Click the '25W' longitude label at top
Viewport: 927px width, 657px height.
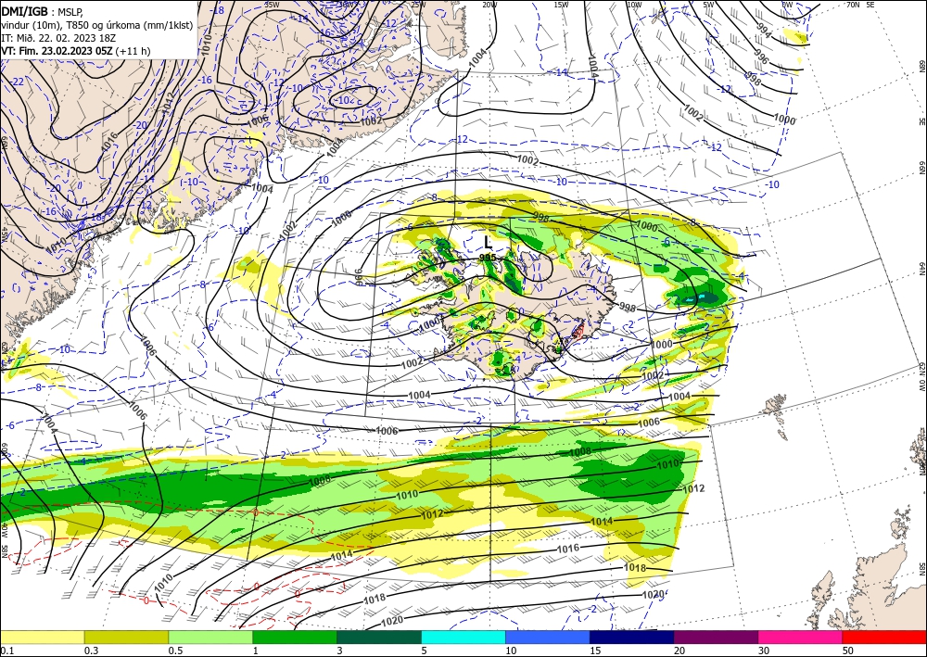pos(418,5)
